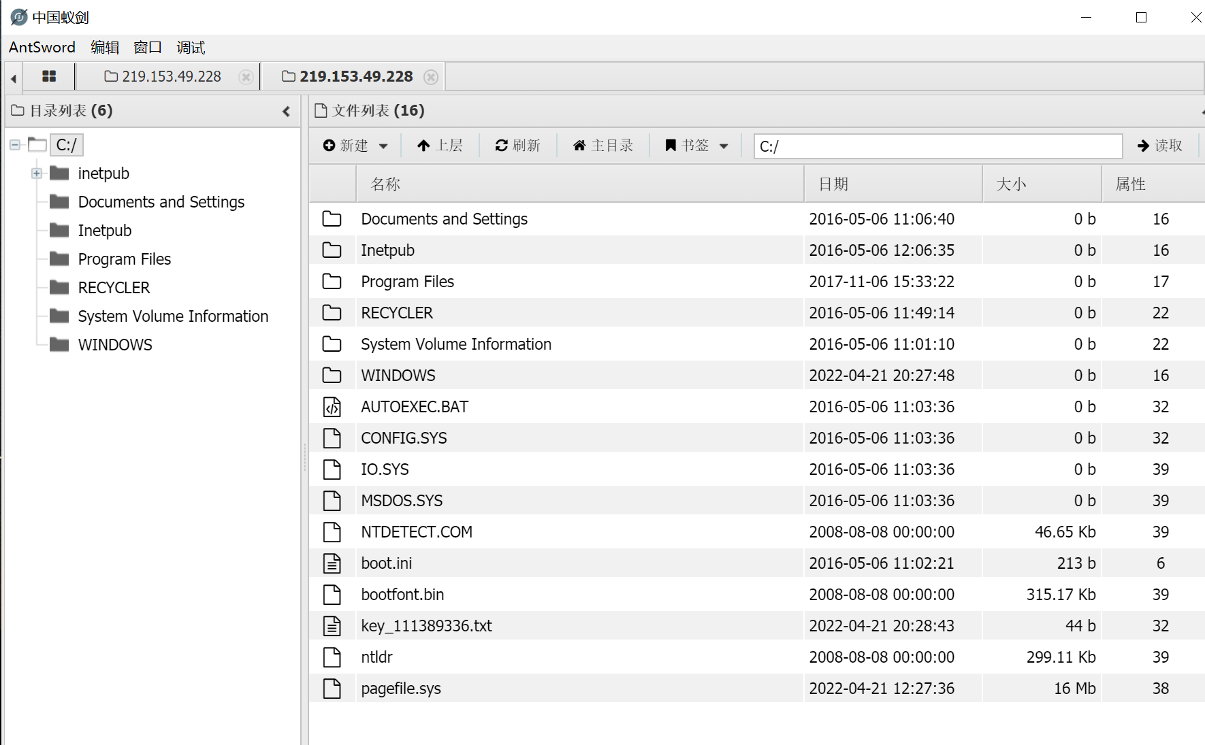Open the 书签 bookmarks dropdown
Screen dimensions: 1205x745
click(x=696, y=146)
